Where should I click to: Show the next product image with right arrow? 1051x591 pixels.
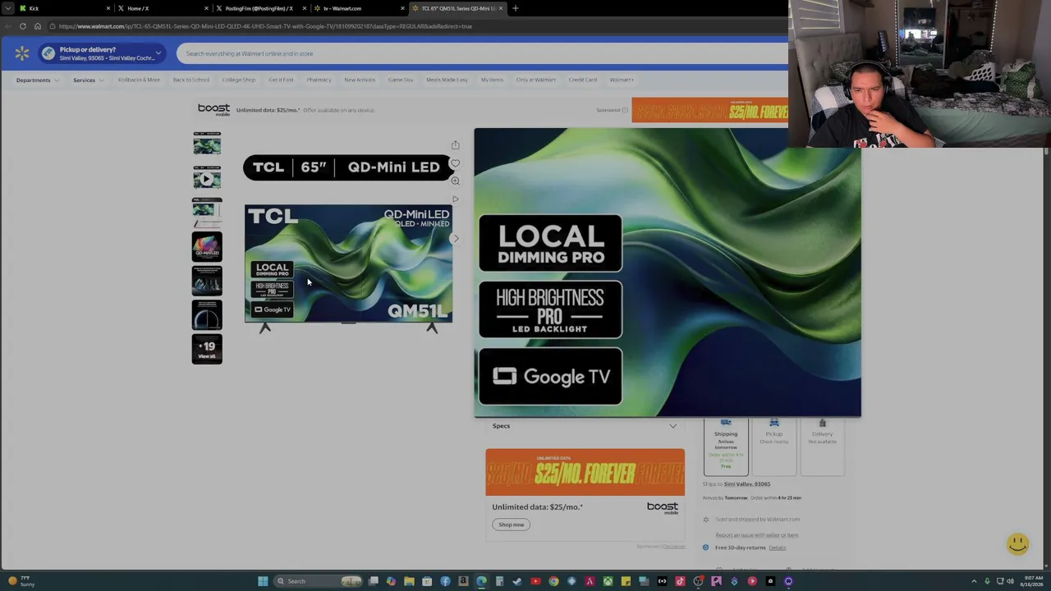pyautogui.click(x=457, y=239)
